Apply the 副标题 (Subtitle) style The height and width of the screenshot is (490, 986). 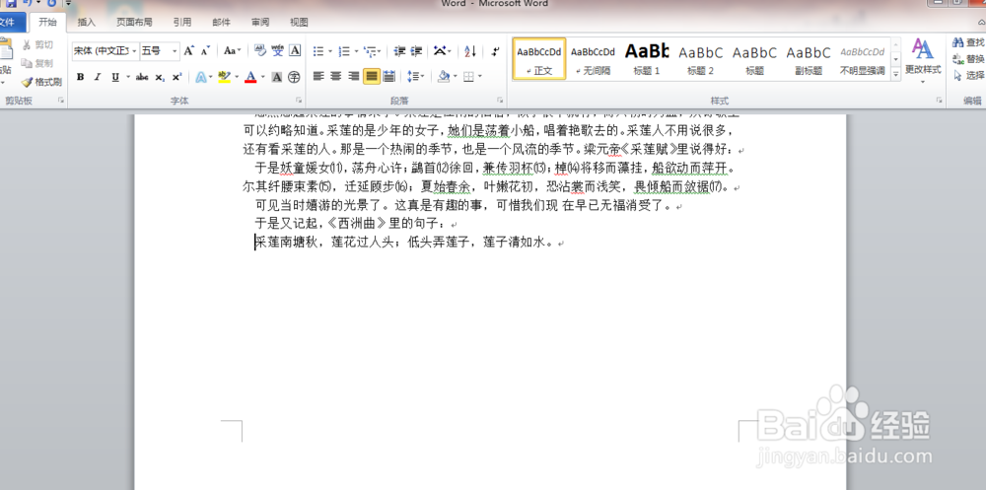click(809, 58)
